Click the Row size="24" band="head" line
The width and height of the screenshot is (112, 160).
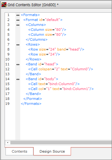click(56, 49)
